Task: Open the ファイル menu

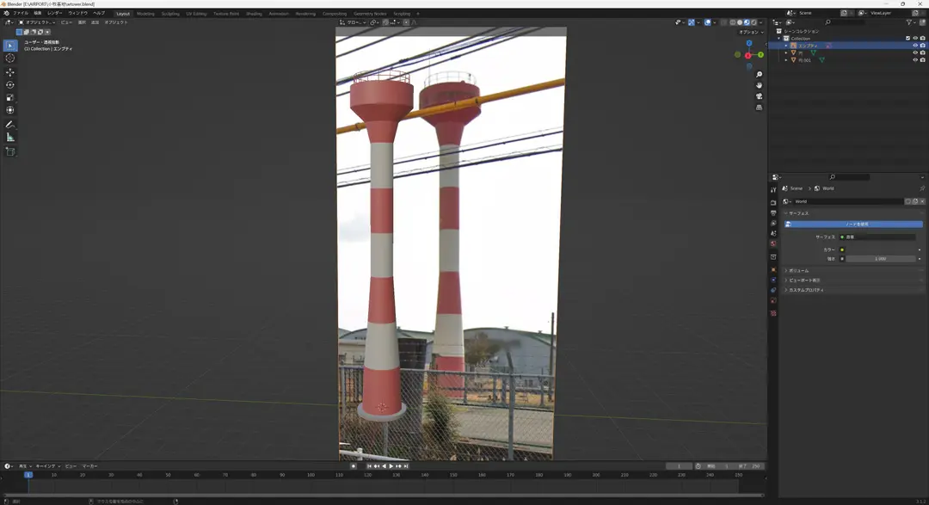Action: click(21, 13)
